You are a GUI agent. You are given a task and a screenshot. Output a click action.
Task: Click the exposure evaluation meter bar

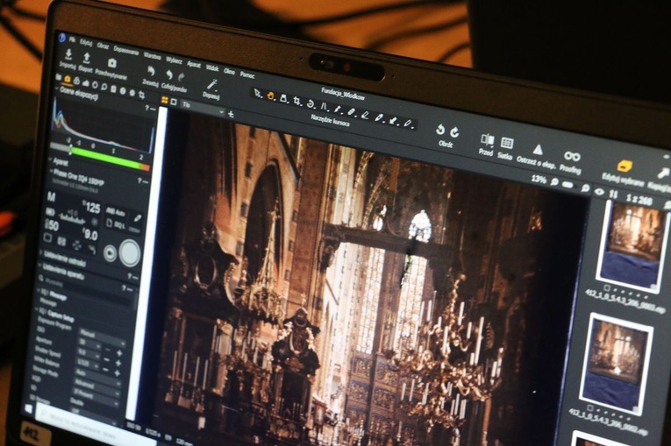click(x=100, y=156)
